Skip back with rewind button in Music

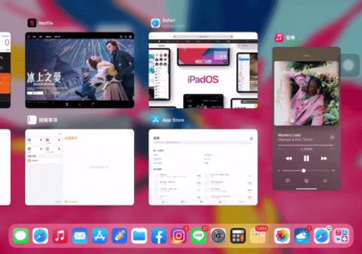(x=289, y=158)
